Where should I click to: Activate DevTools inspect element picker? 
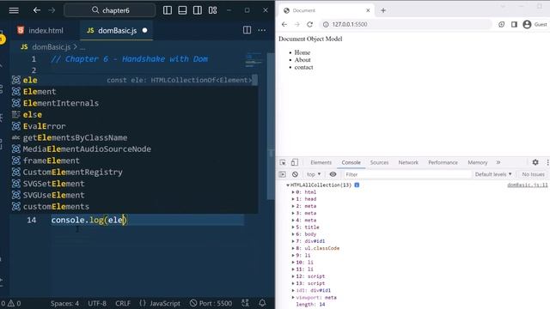click(283, 162)
